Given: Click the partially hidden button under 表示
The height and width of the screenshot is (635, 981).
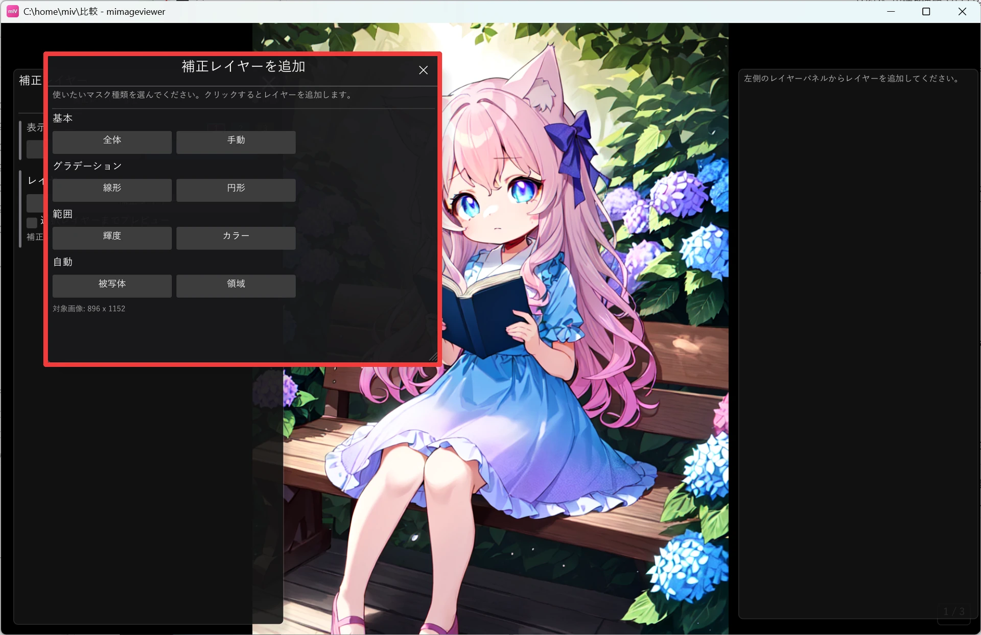Looking at the screenshot, I should click(35, 149).
